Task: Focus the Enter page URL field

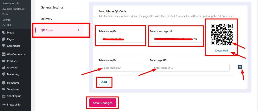Action: 190,68
